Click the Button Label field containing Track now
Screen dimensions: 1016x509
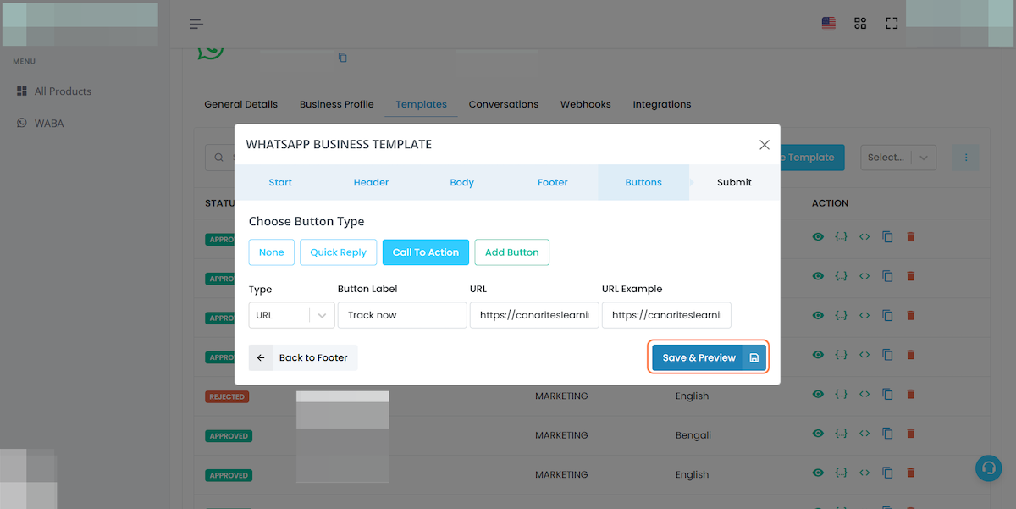click(x=402, y=315)
